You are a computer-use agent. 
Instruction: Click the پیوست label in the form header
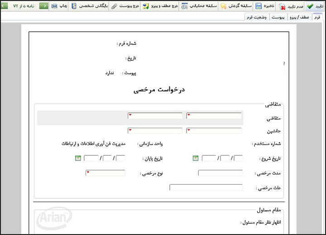[129, 73]
